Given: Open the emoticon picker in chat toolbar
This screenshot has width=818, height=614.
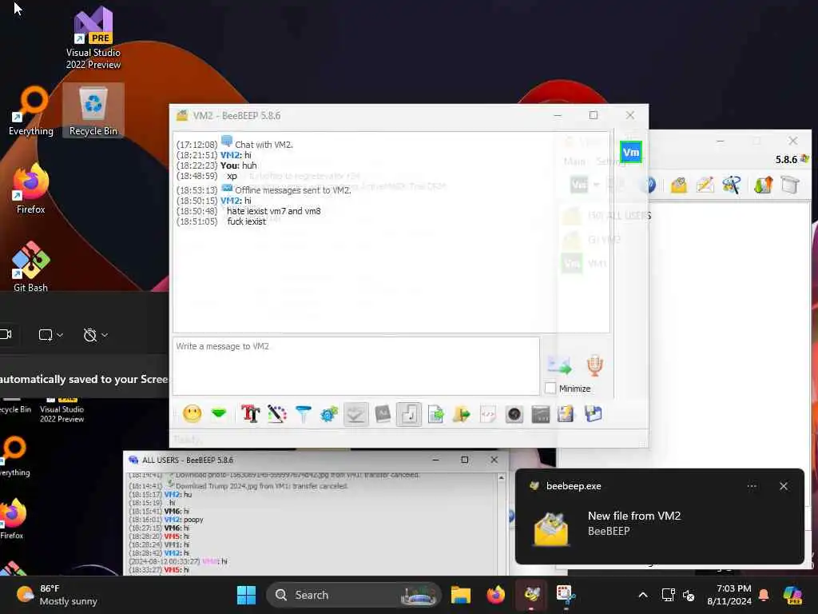Looking at the screenshot, I should [x=192, y=414].
